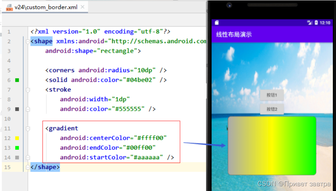Viewport: 336px width, 191px height.
Task: Open the yellow color swatch on line 12
Action: (17, 138)
